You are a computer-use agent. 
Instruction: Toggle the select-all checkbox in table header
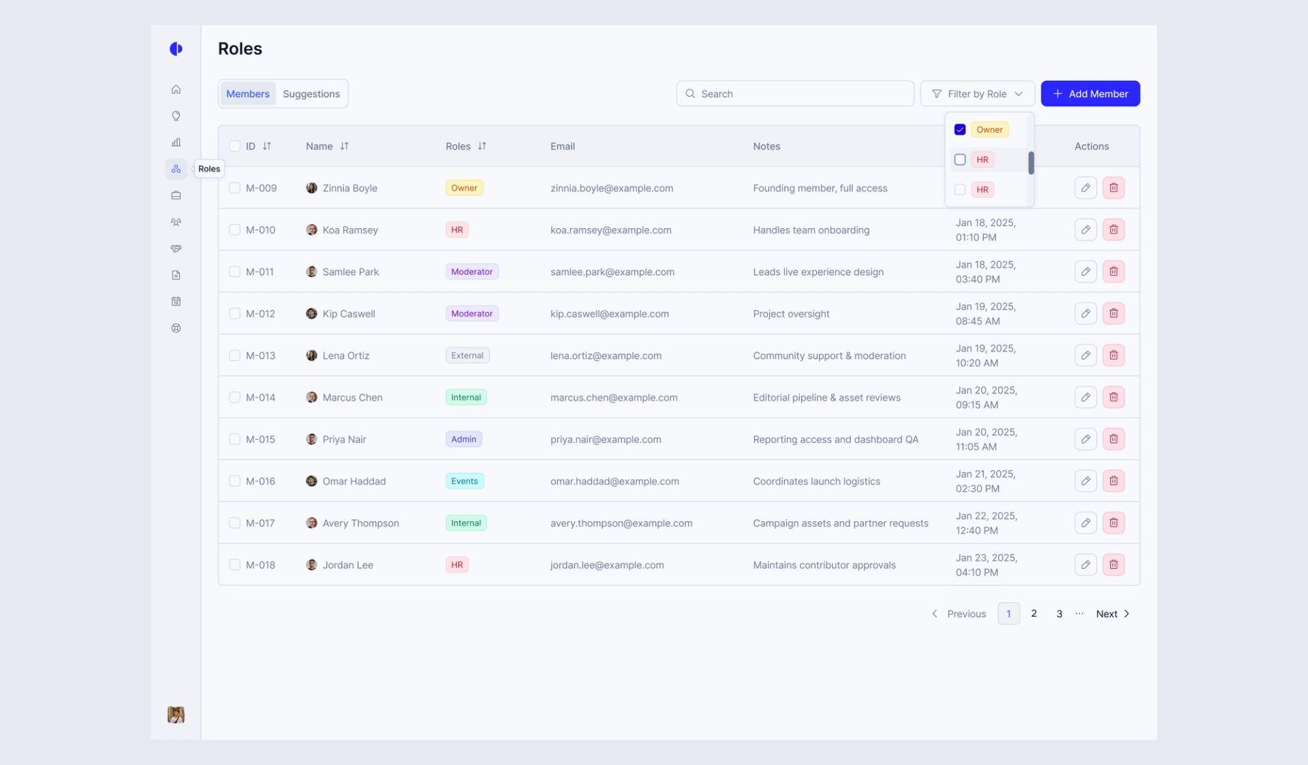coord(234,146)
